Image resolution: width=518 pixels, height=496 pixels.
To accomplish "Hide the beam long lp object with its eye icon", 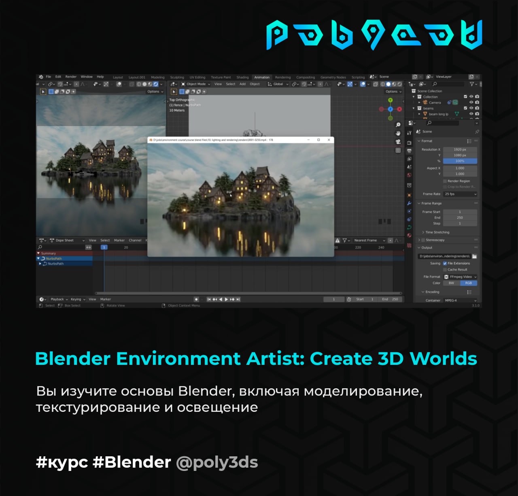I will [x=471, y=114].
